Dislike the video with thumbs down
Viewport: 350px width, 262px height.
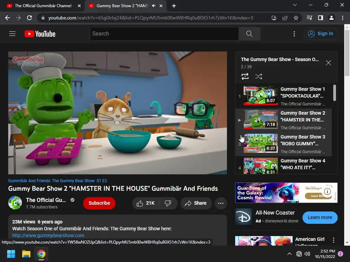point(168,203)
